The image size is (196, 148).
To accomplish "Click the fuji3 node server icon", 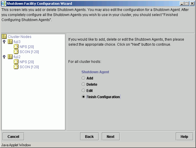I will [x=10, y=42].
